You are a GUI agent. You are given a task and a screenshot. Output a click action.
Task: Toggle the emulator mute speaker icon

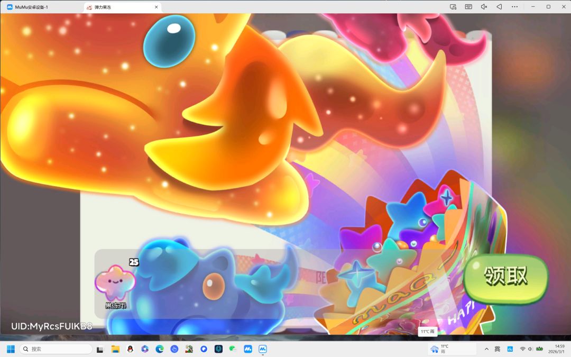[x=484, y=6]
